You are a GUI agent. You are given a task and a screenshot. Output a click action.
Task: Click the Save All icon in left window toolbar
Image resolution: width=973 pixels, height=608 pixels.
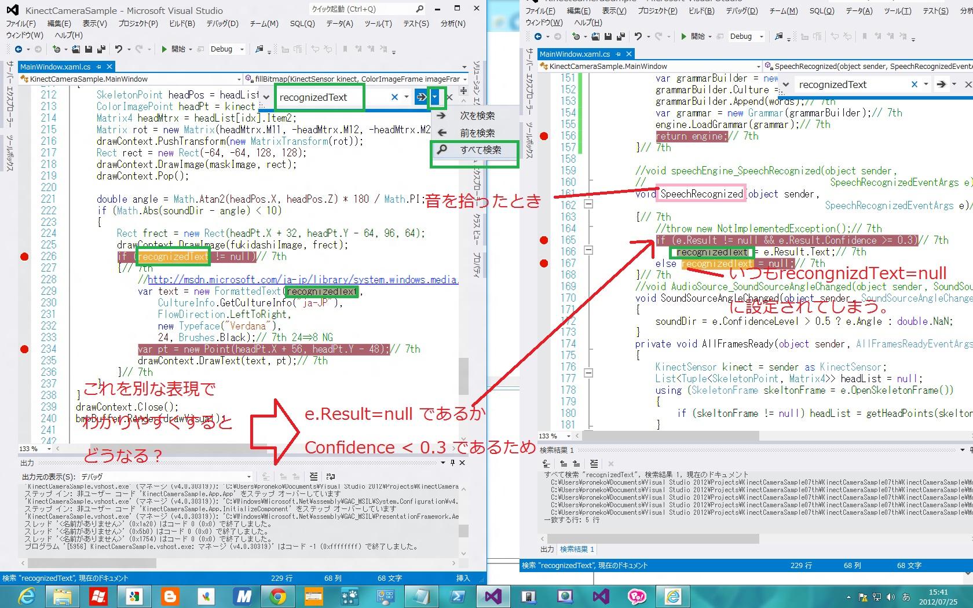tap(101, 49)
